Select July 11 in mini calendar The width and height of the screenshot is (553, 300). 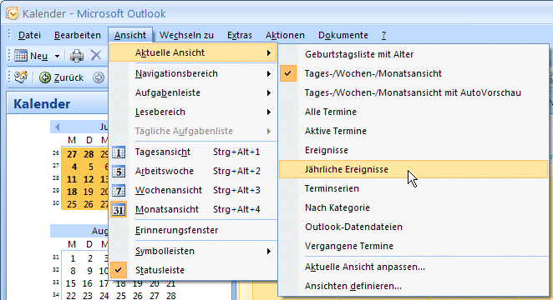tap(72, 179)
